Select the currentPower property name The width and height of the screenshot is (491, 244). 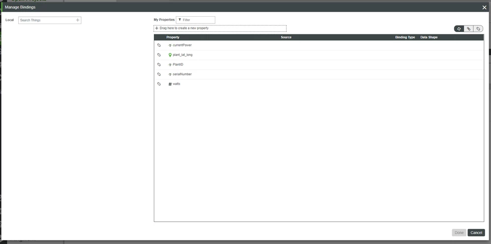tap(182, 45)
